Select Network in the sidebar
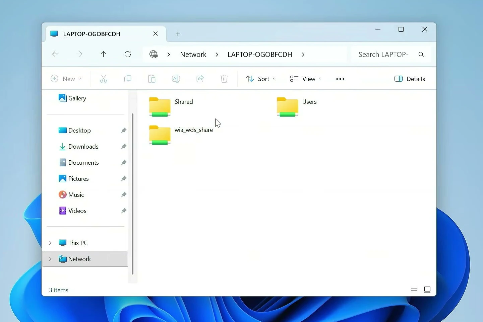The image size is (483, 322). (85, 259)
